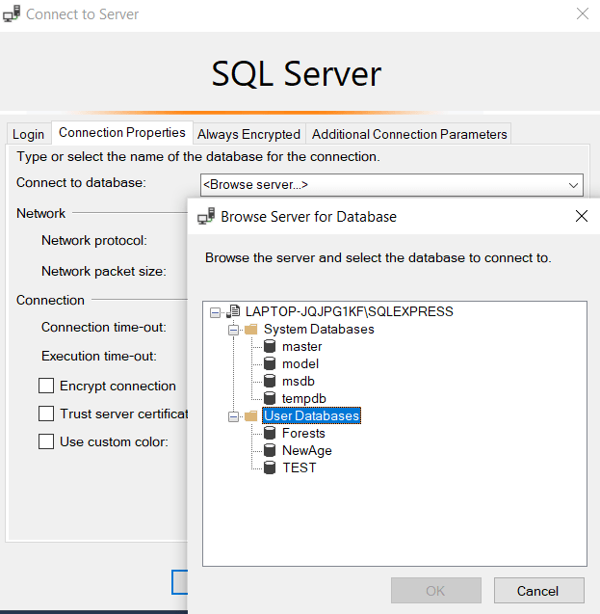Click the master database cylinder icon

(x=270, y=347)
